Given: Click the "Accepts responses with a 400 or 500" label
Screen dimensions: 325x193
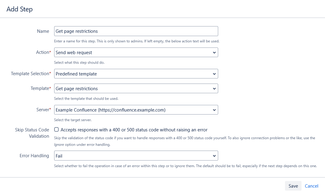Looking at the screenshot, I should [134, 130].
